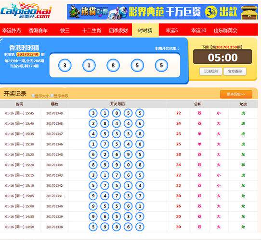Click the 时间 column header
This screenshot has width=261, height=240.
click(x=20, y=104)
